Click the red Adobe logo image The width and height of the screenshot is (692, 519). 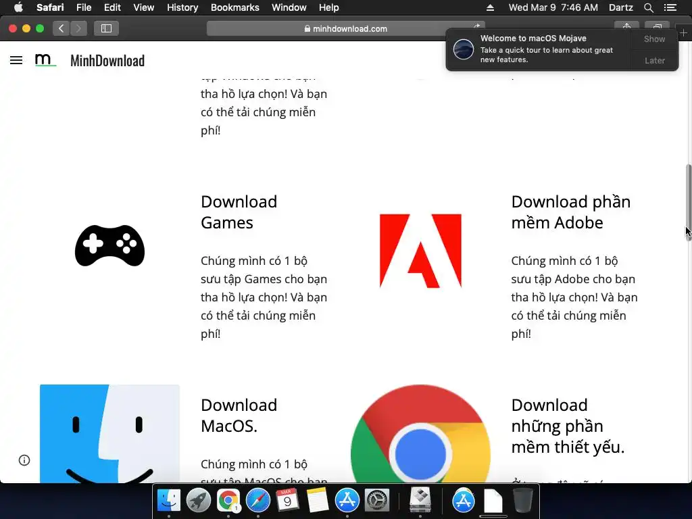click(x=420, y=251)
